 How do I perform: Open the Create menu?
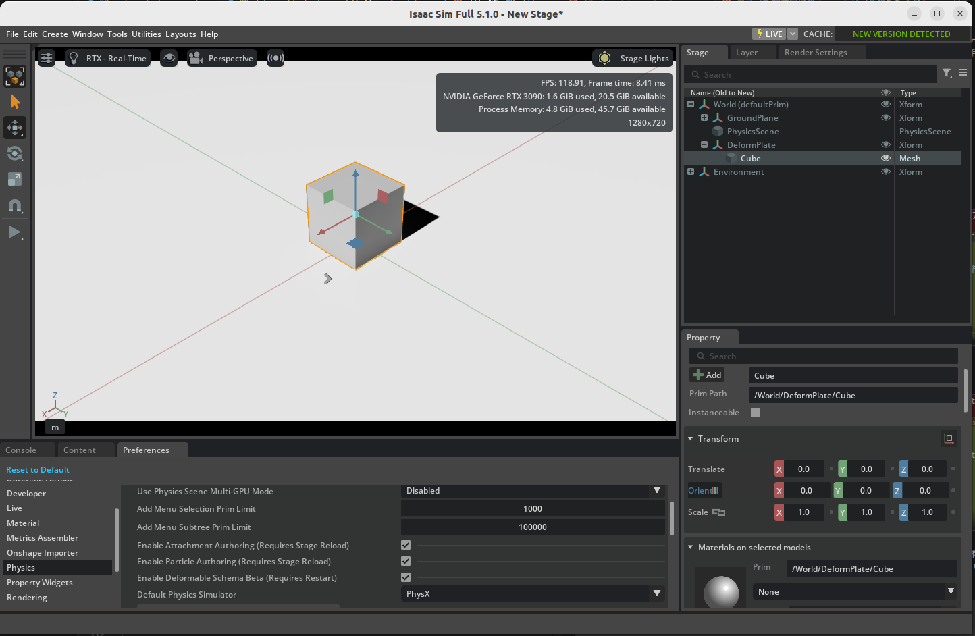[x=54, y=34]
